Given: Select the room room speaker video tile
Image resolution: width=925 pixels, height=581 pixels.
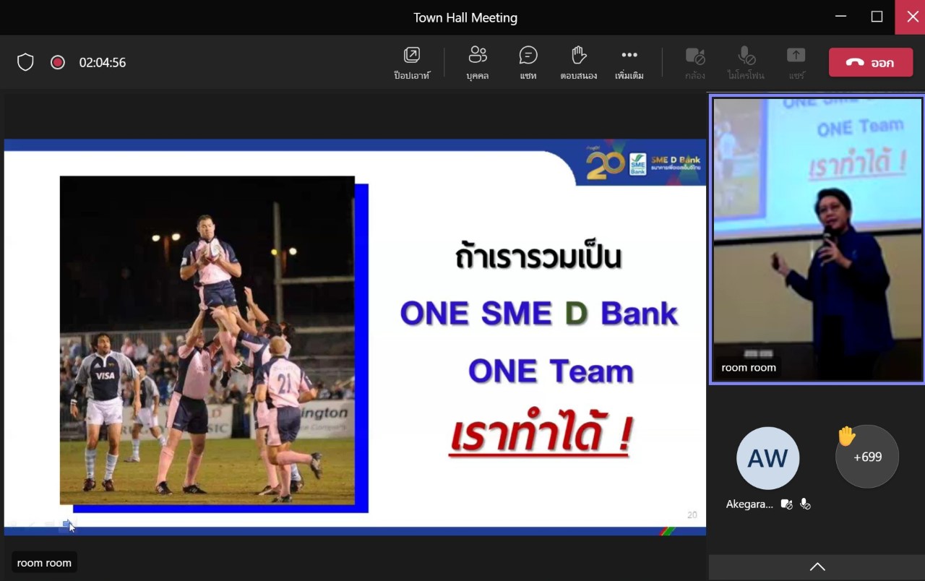Looking at the screenshot, I should 817,239.
